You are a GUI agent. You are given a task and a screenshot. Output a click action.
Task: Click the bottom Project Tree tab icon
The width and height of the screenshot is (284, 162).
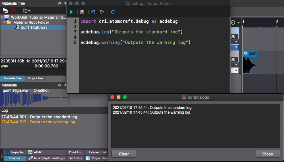88,158
